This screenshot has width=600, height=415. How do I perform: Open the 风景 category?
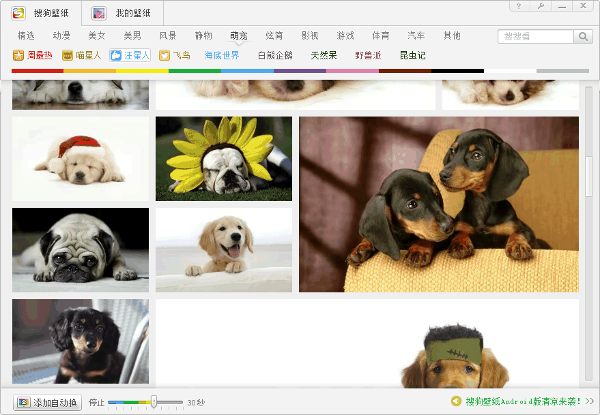point(168,35)
